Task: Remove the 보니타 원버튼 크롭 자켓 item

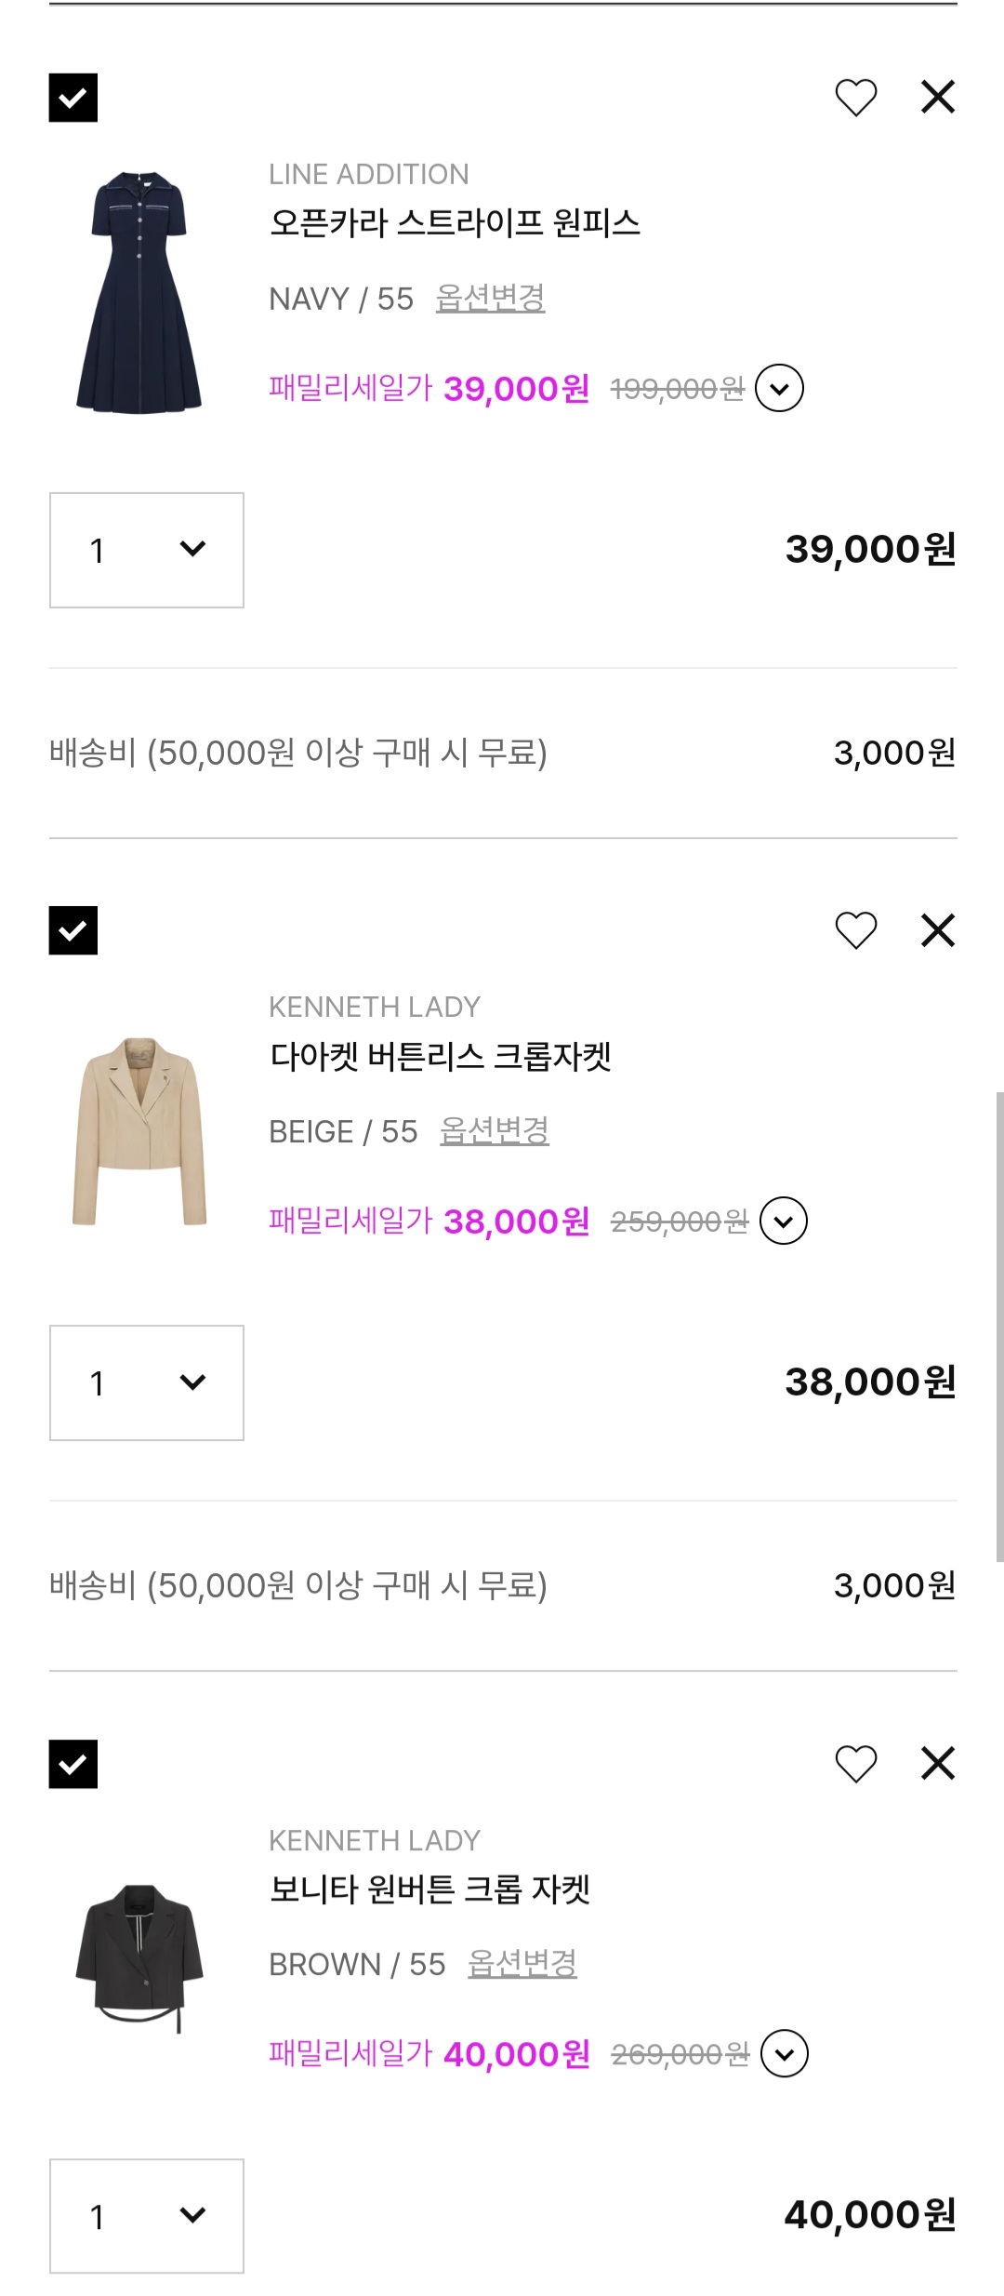Action: coord(937,1763)
